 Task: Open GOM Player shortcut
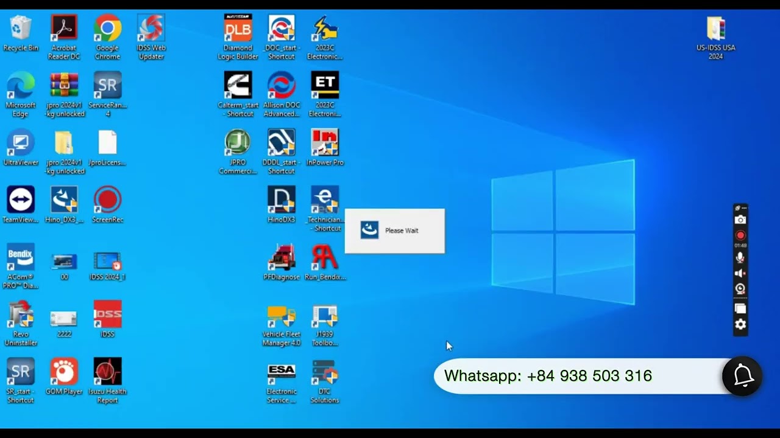pyautogui.click(x=64, y=377)
